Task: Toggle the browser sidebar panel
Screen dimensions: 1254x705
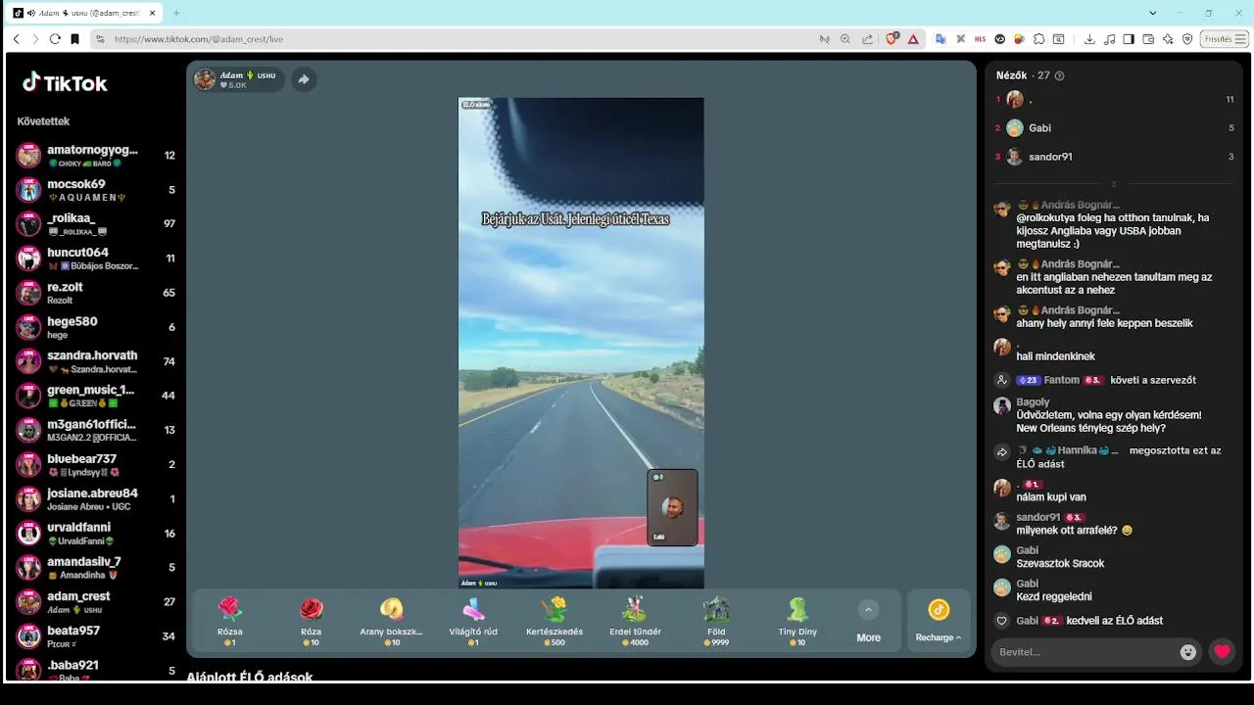Action: pos(1129,39)
